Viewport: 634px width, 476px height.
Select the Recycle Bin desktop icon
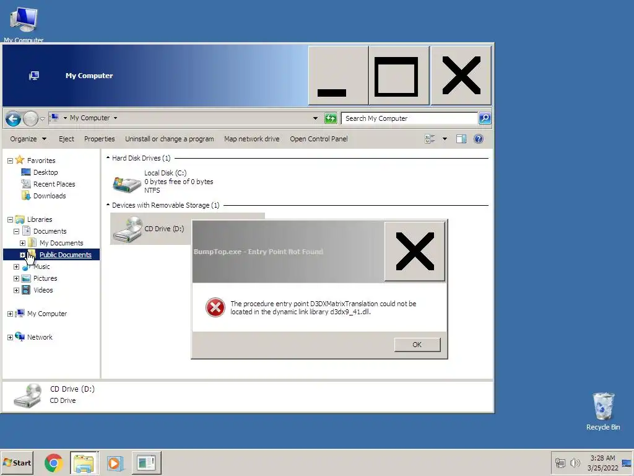[603, 412]
